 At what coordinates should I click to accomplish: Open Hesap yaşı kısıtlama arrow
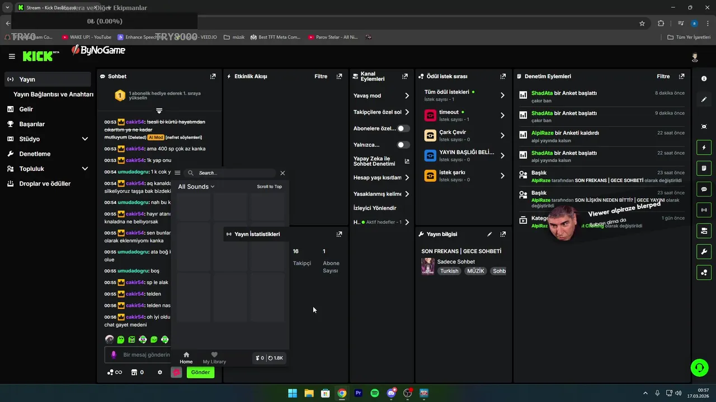point(407,178)
